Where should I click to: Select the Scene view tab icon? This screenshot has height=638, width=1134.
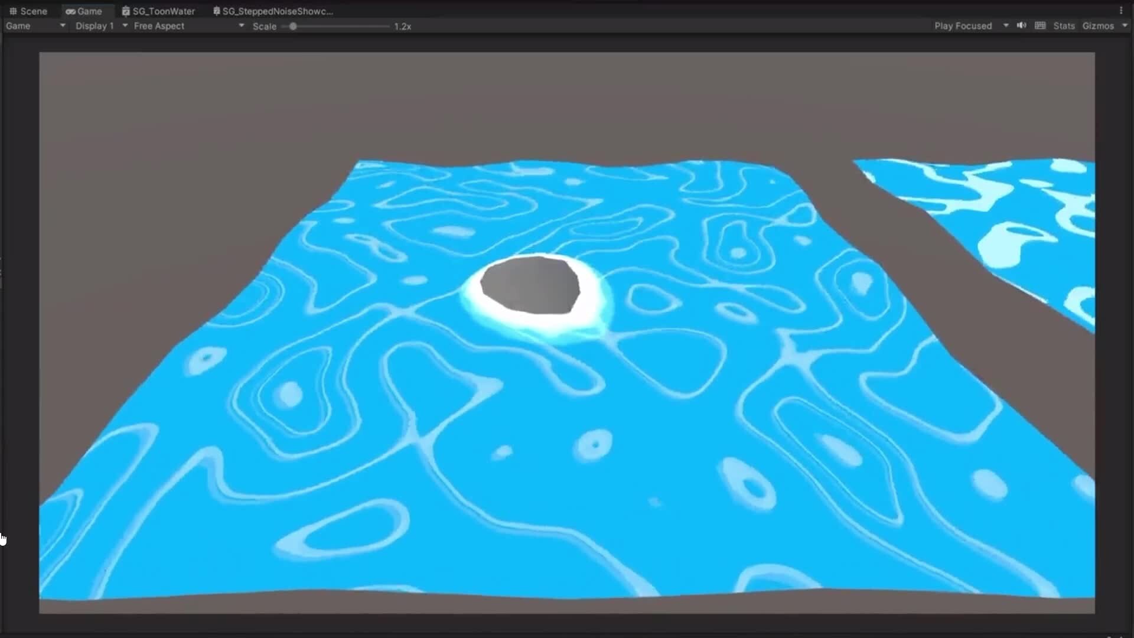(x=13, y=11)
